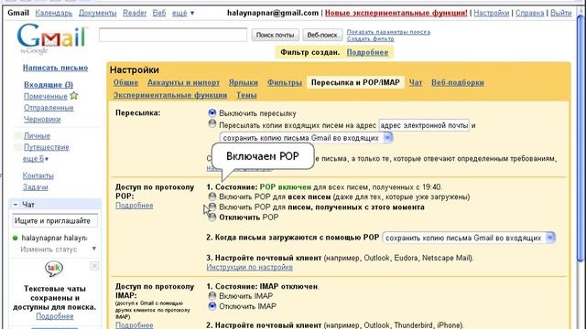Click the Календарь top link
586x329 pixels.
[54, 13]
